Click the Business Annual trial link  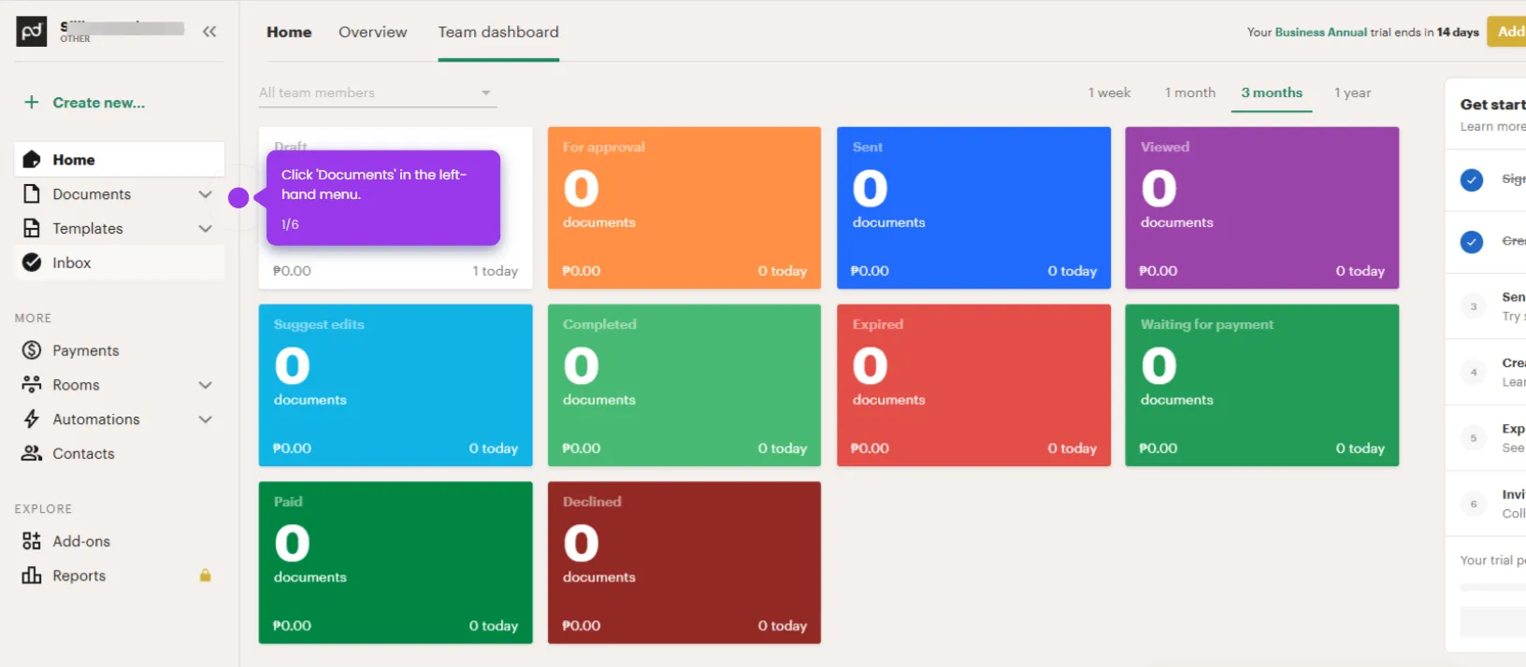point(1320,32)
